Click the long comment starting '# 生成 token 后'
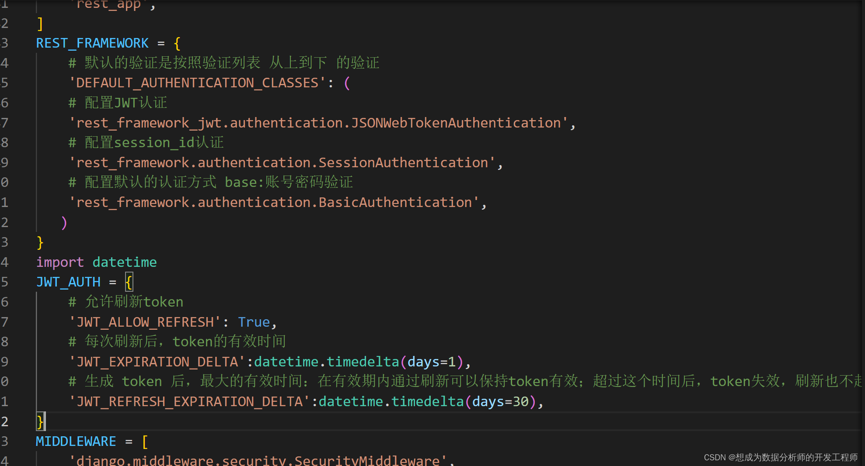 [464, 382]
